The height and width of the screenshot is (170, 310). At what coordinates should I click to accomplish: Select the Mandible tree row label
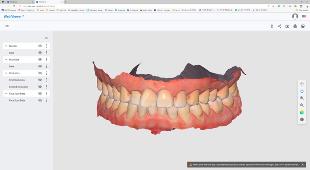pyautogui.click(x=14, y=59)
